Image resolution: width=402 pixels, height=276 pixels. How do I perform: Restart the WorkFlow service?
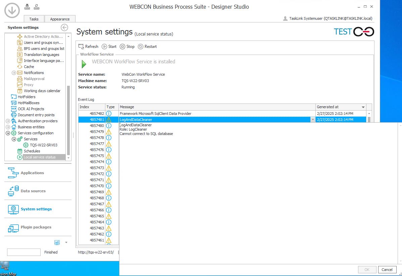pos(147,47)
